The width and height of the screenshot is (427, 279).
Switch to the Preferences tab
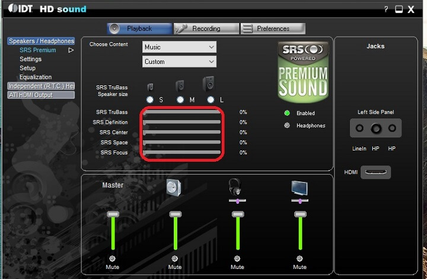pyautogui.click(x=273, y=28)
